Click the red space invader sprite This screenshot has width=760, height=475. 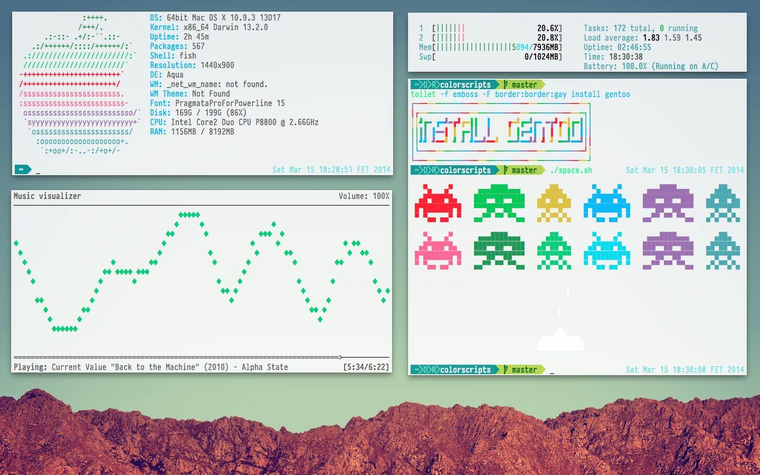coord(438,203)
